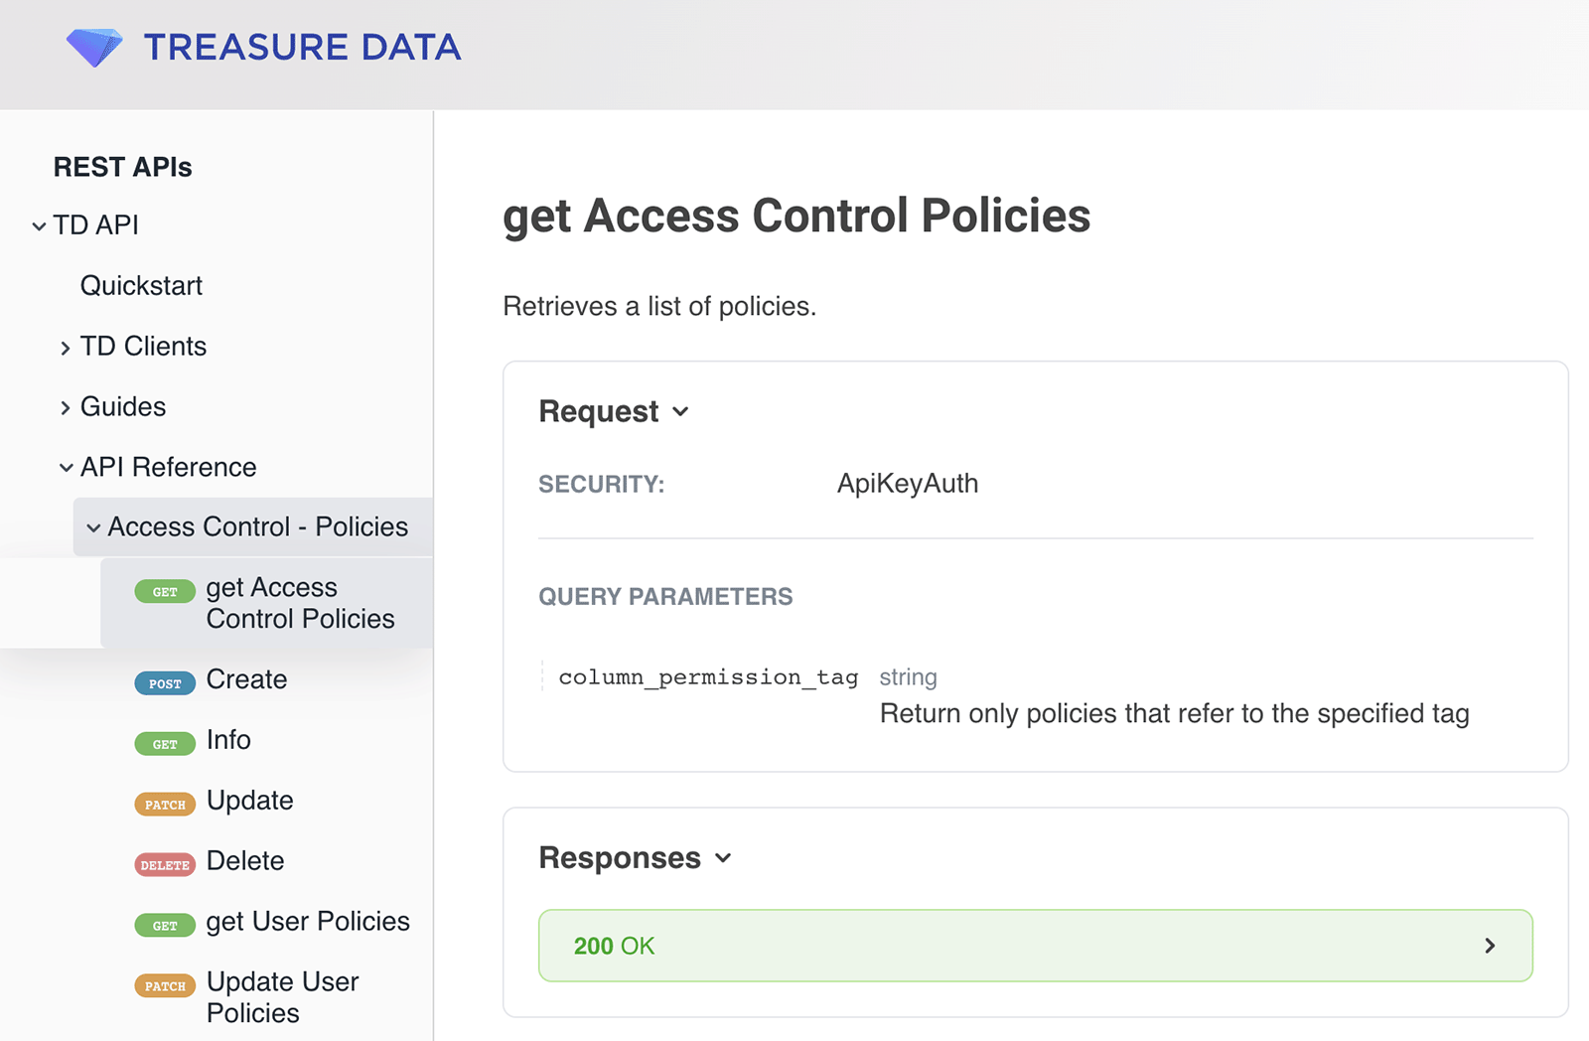
Task: Open TD Clients in sidebar
Action: (x=143, y=347)
